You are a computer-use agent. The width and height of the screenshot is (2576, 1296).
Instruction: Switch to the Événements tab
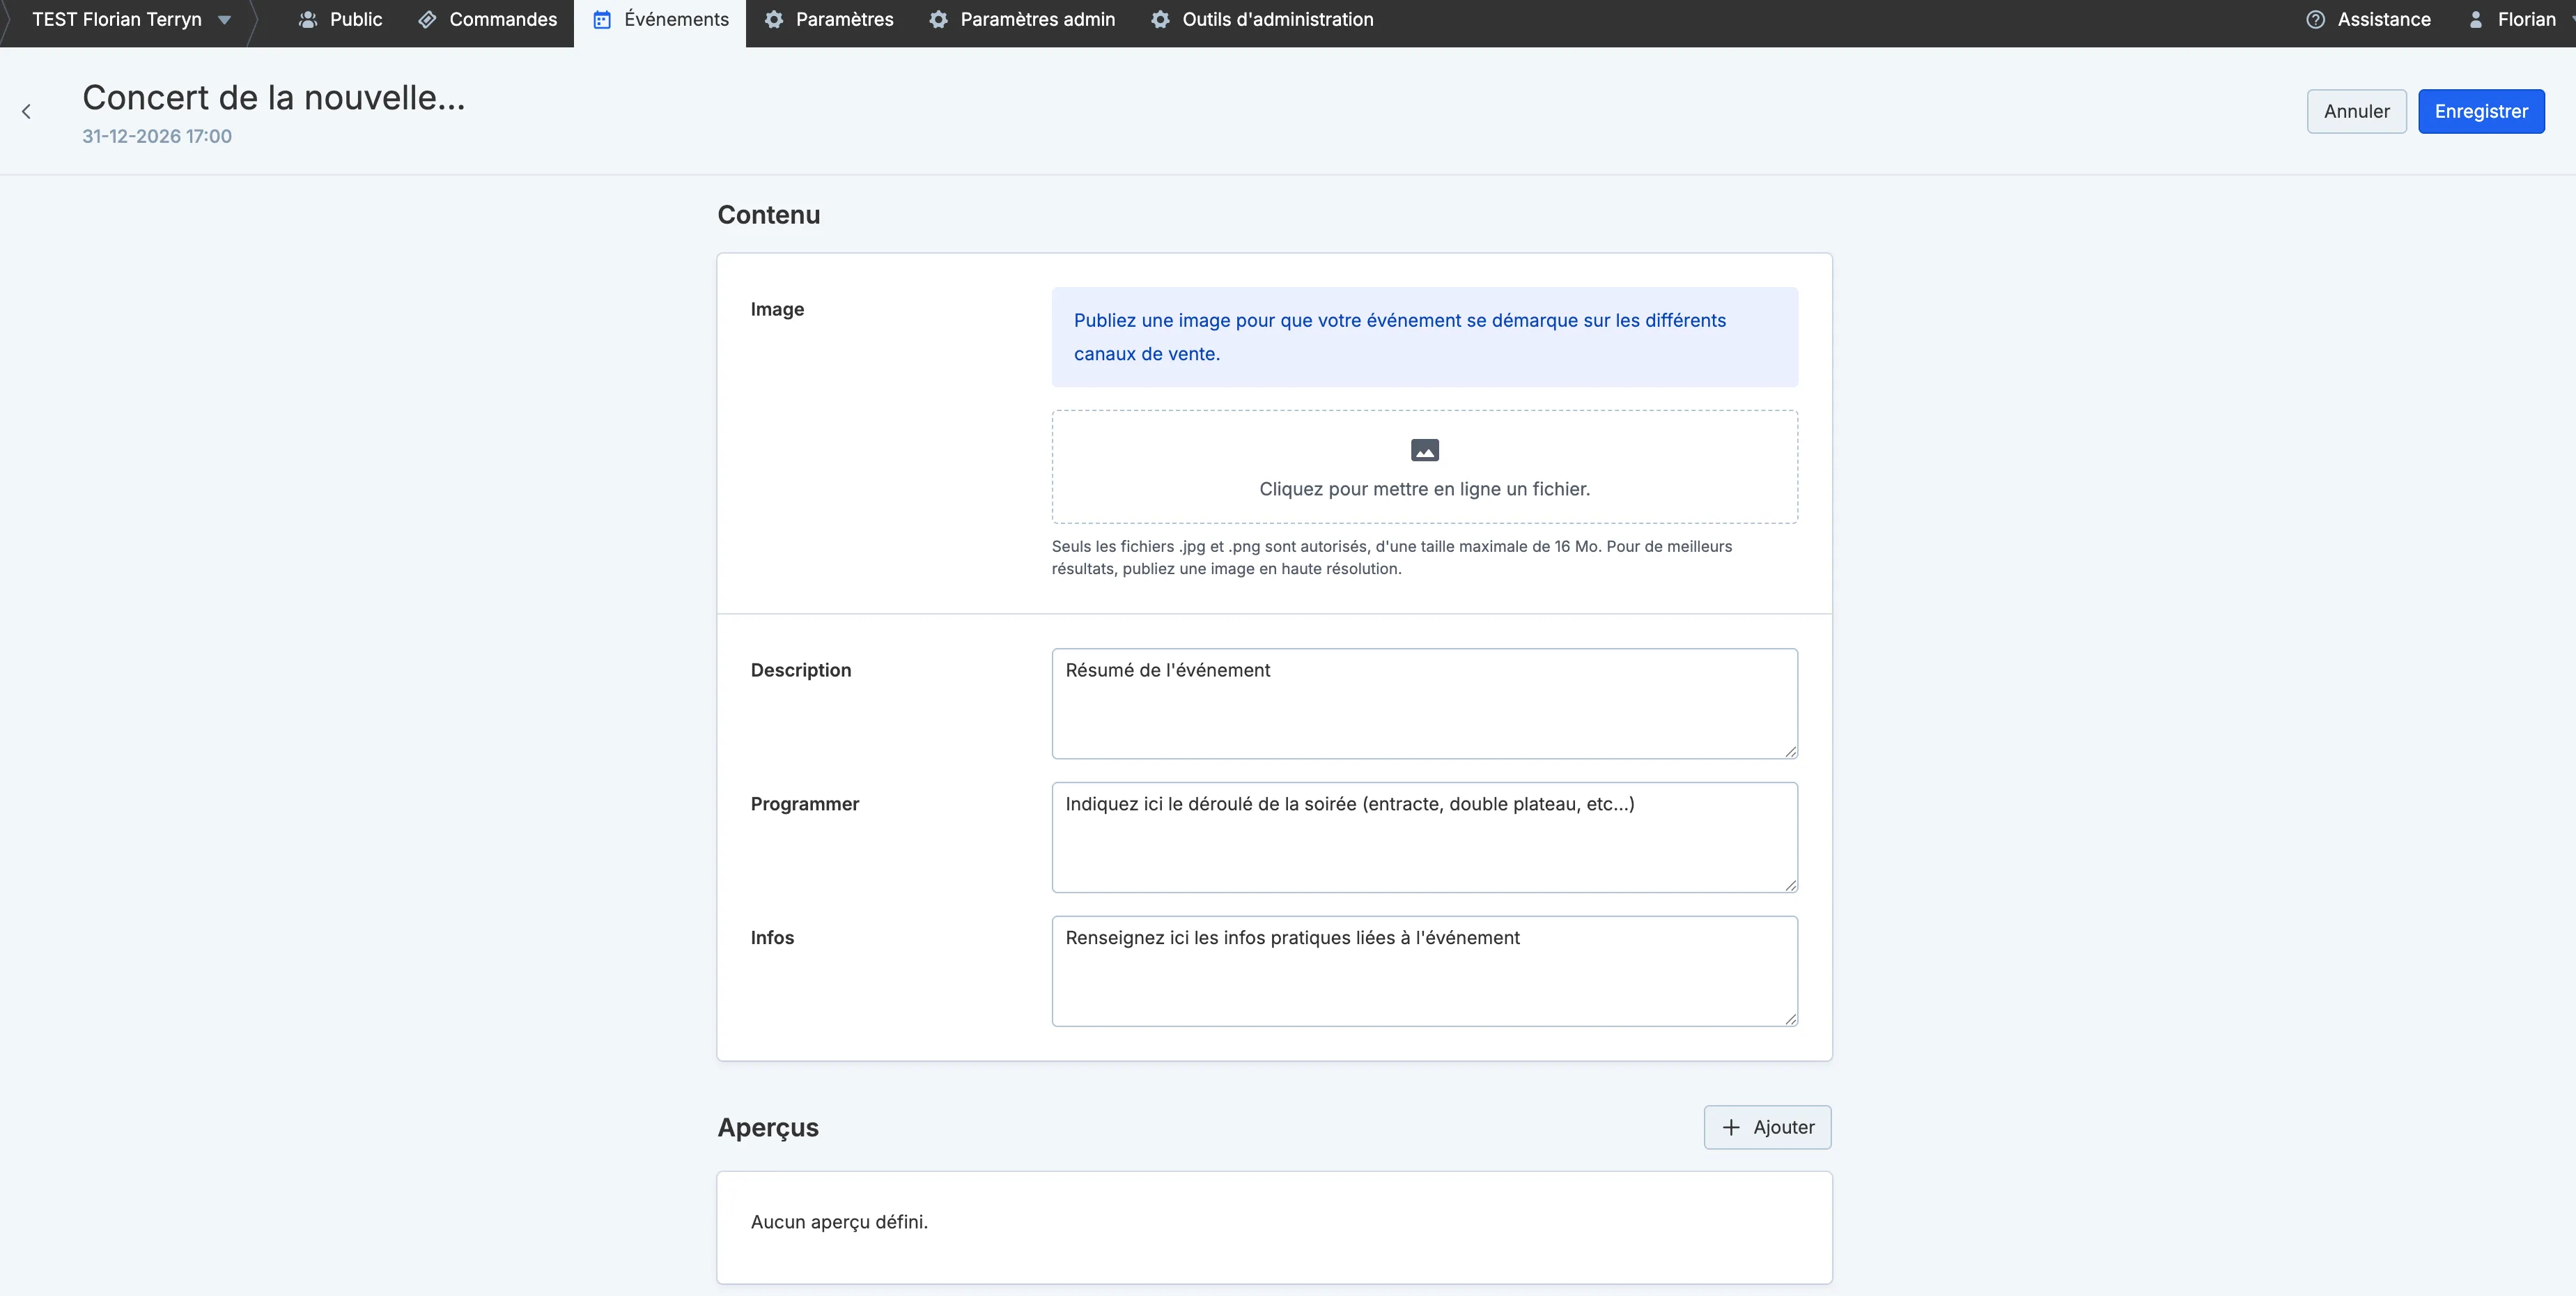click(660, 22)
